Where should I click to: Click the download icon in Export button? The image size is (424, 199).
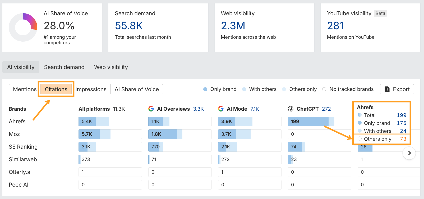(387, 89)
